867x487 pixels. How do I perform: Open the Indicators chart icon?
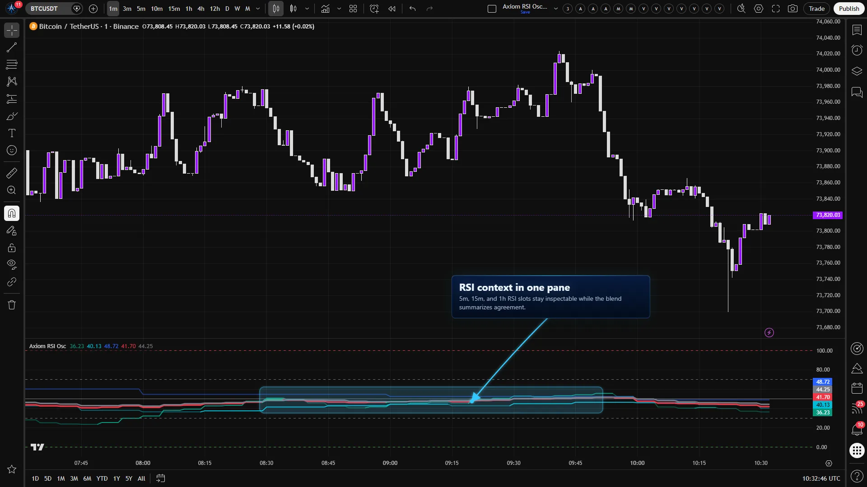pos(325,9)
